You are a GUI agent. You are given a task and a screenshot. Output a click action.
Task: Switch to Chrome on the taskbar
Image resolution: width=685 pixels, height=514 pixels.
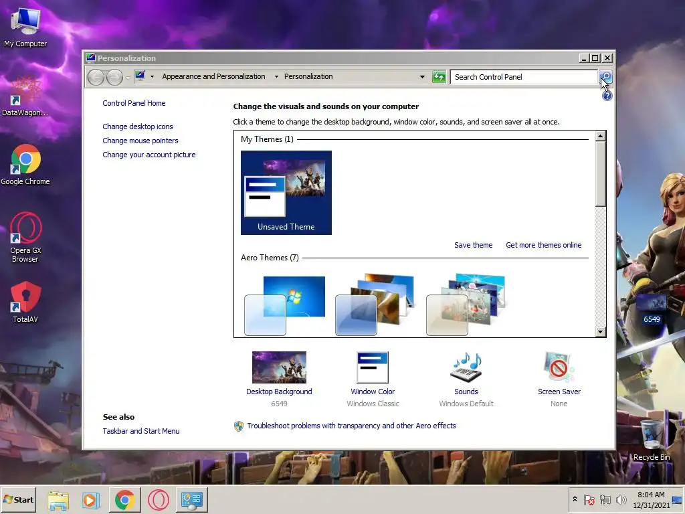[x=125, y=500]
